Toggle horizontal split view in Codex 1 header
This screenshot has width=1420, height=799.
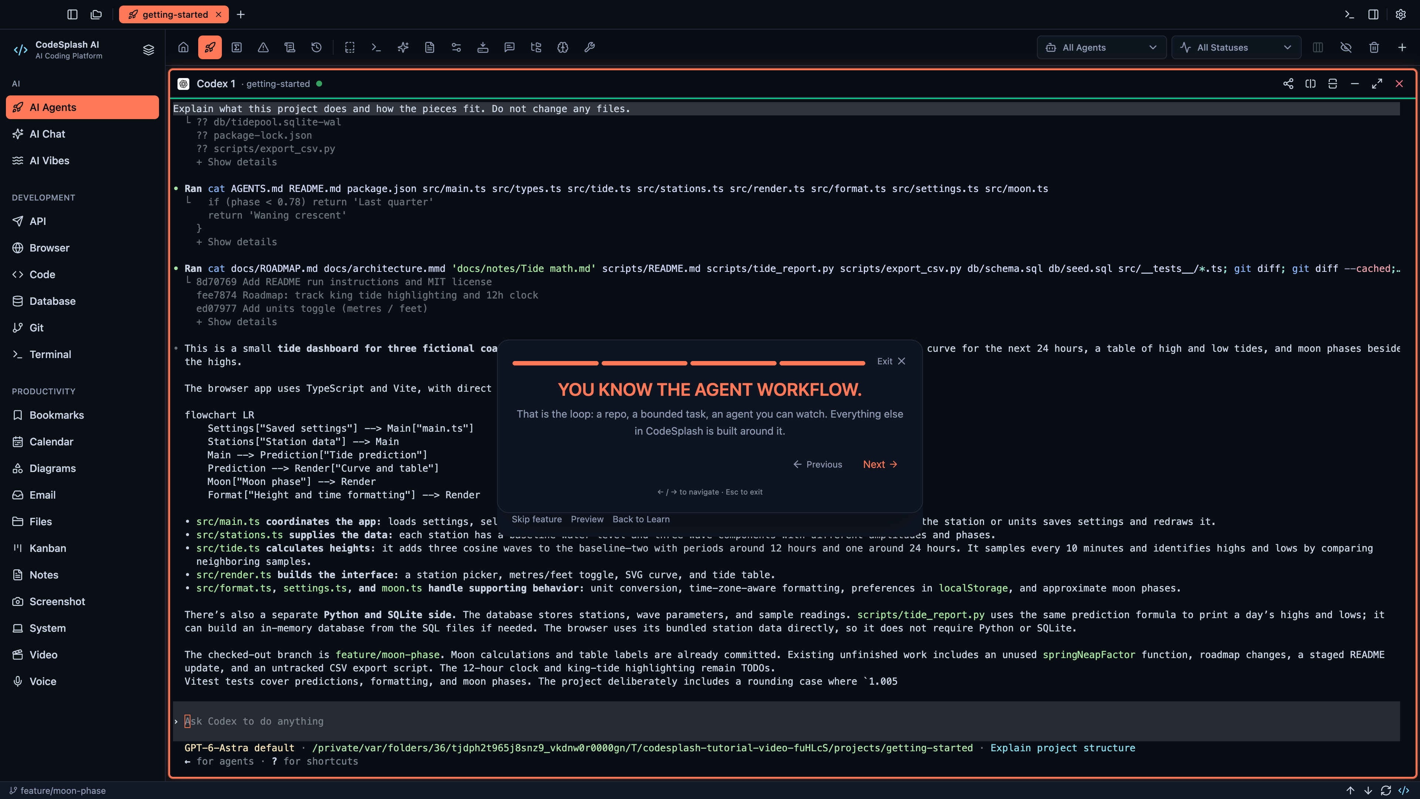click(x=1333, y=84)
